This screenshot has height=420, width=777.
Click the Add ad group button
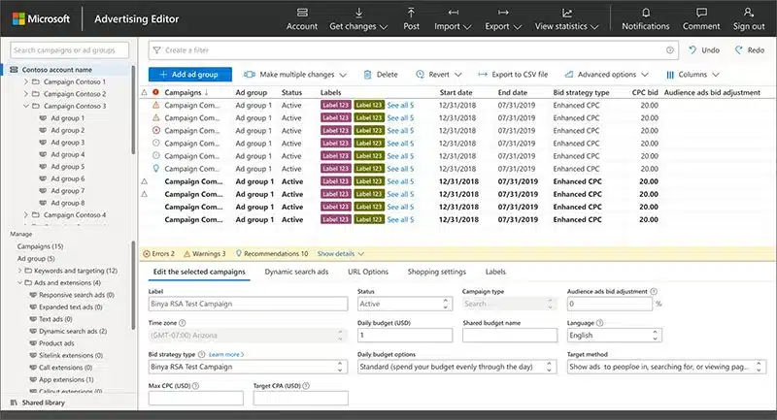point(189,74)
